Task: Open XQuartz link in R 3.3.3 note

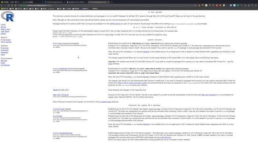Action: pyautogui.click(x=146, y=124)
